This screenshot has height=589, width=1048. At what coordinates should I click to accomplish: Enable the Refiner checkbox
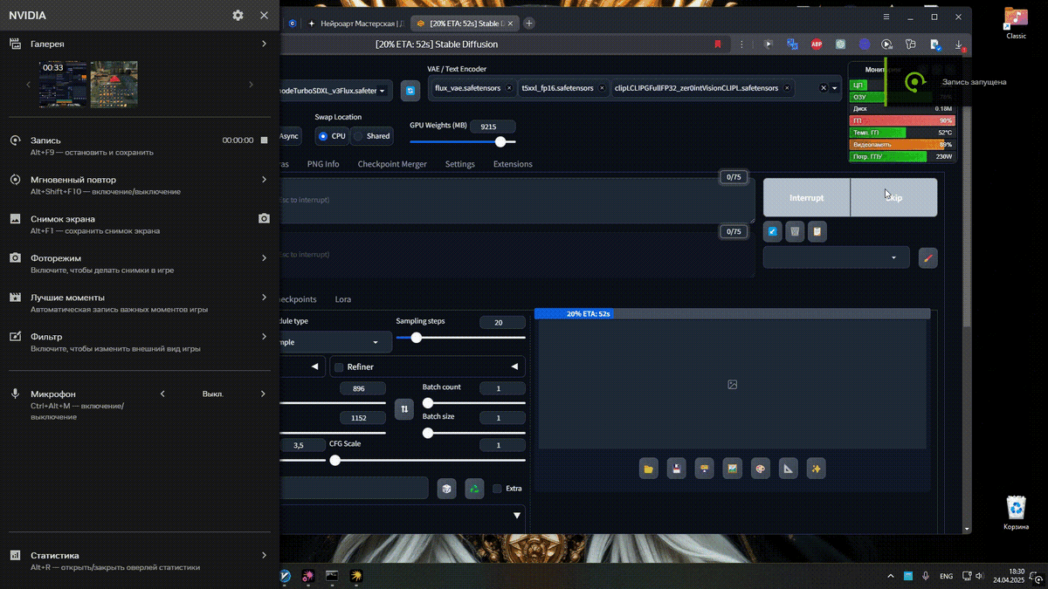click(339, 367)
